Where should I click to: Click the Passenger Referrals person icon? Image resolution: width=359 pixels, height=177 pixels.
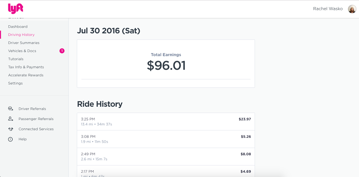(11, 119)
